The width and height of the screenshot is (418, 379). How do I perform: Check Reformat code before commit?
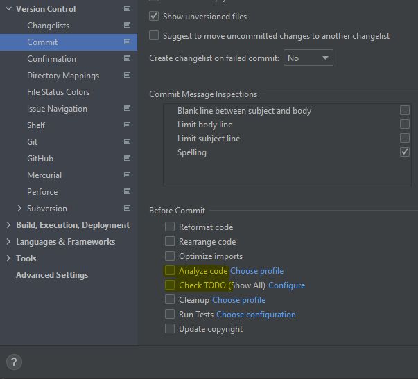tap(170, 227)
